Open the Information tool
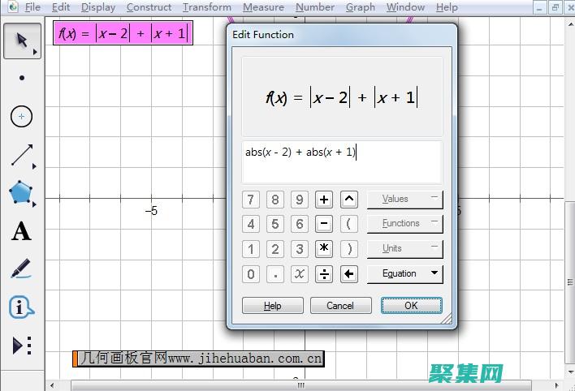This screenshot has height=391, width=575. tap(22, 307)
